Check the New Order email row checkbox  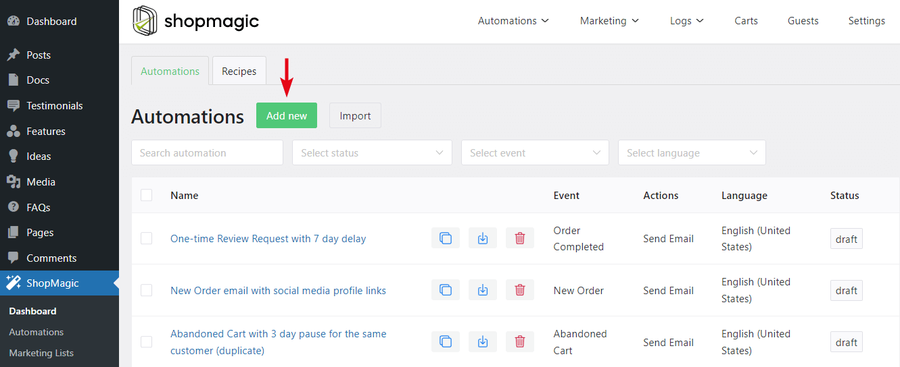pyautogui.click(x=147, y=290)
